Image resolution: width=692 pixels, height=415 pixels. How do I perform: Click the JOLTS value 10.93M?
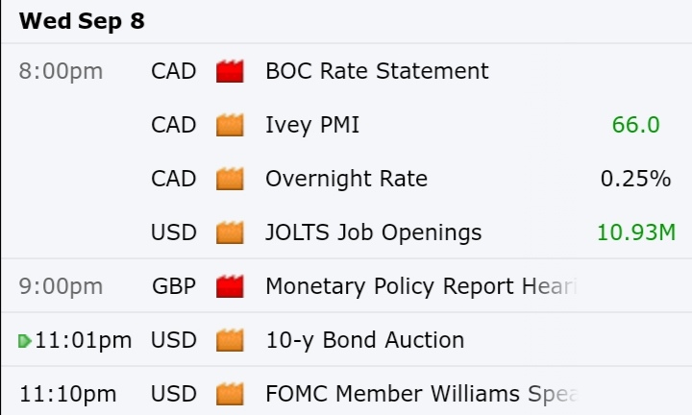(636, 232)
